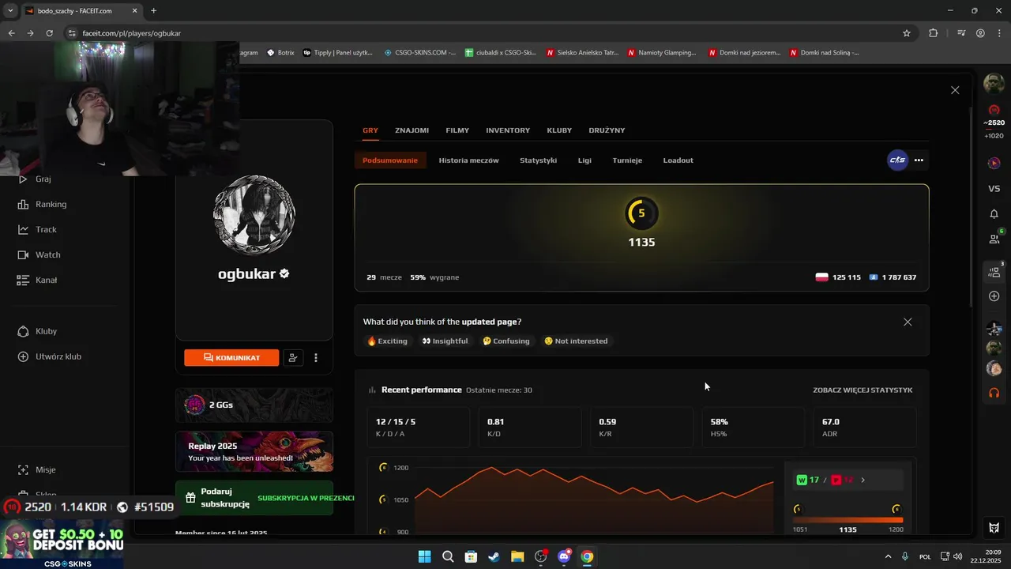Open Steam from the taskbar
The image size is (1011, 569).
494,556
